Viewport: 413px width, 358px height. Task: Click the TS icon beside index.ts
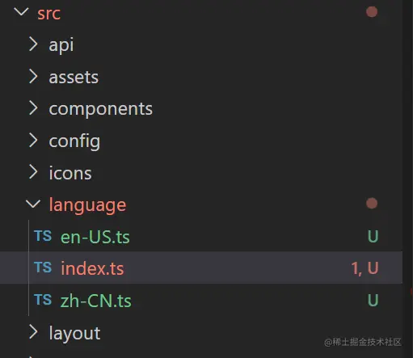[43, 267]
